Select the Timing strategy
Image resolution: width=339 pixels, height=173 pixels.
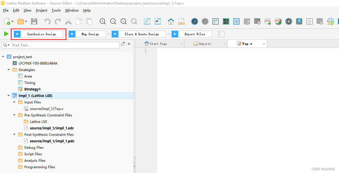point(30,83)
